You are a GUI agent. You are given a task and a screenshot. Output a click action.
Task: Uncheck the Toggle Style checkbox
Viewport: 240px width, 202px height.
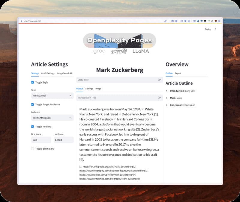click(x=33, y=83)
